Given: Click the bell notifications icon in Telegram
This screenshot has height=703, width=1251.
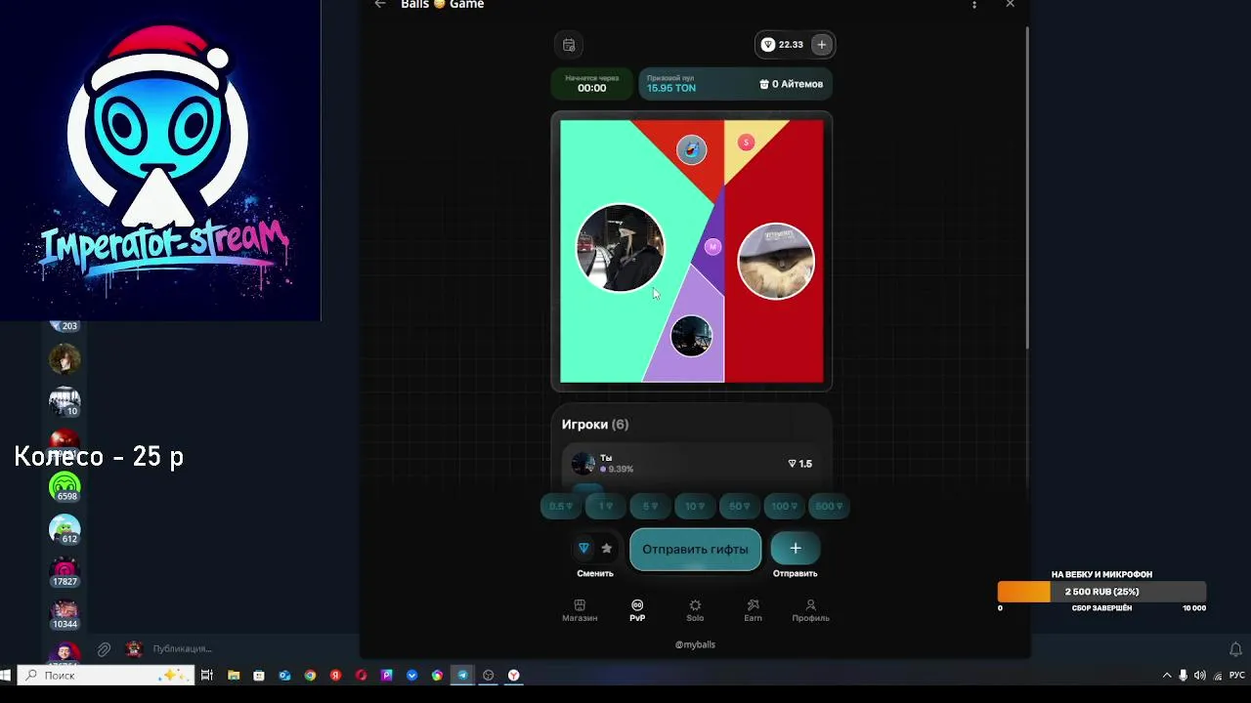Looking at the screenshot, I should tap(1235, 649).
